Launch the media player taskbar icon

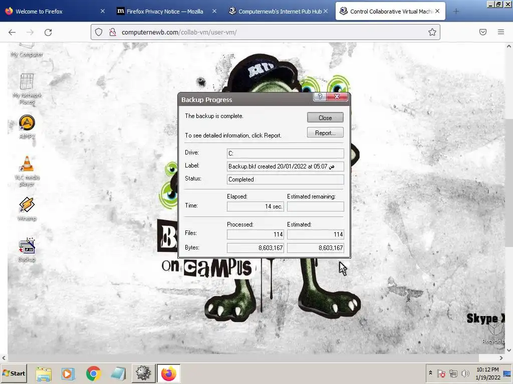pyautogui.click(x=68, y=373)
